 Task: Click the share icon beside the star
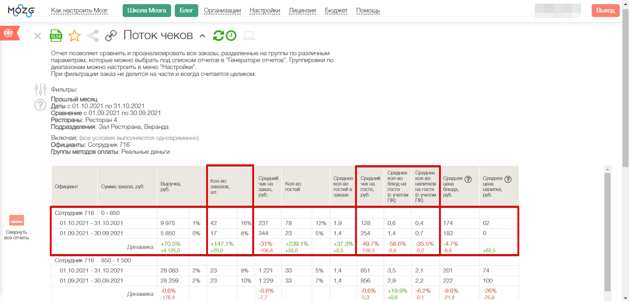(93, 35)
